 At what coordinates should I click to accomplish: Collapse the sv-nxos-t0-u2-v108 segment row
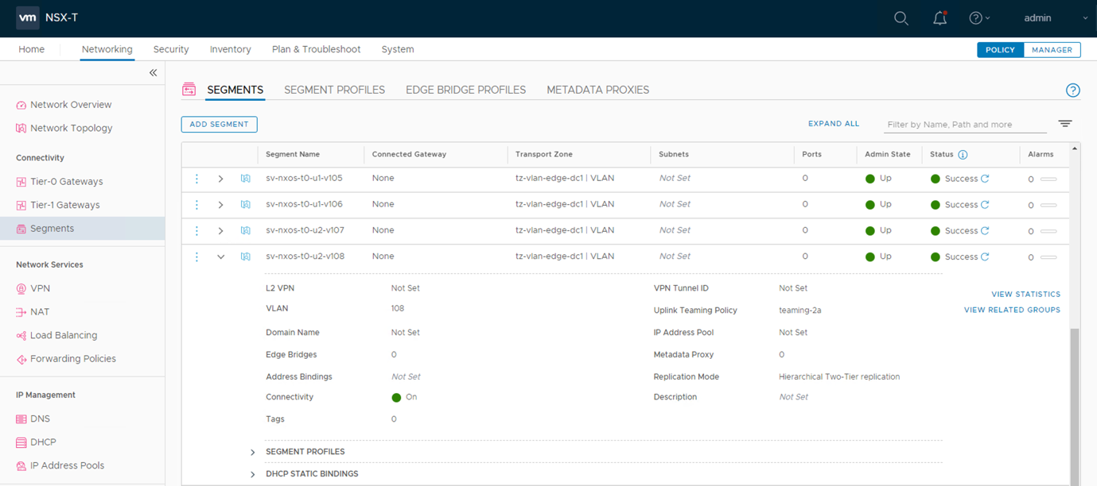pos(221,257)
